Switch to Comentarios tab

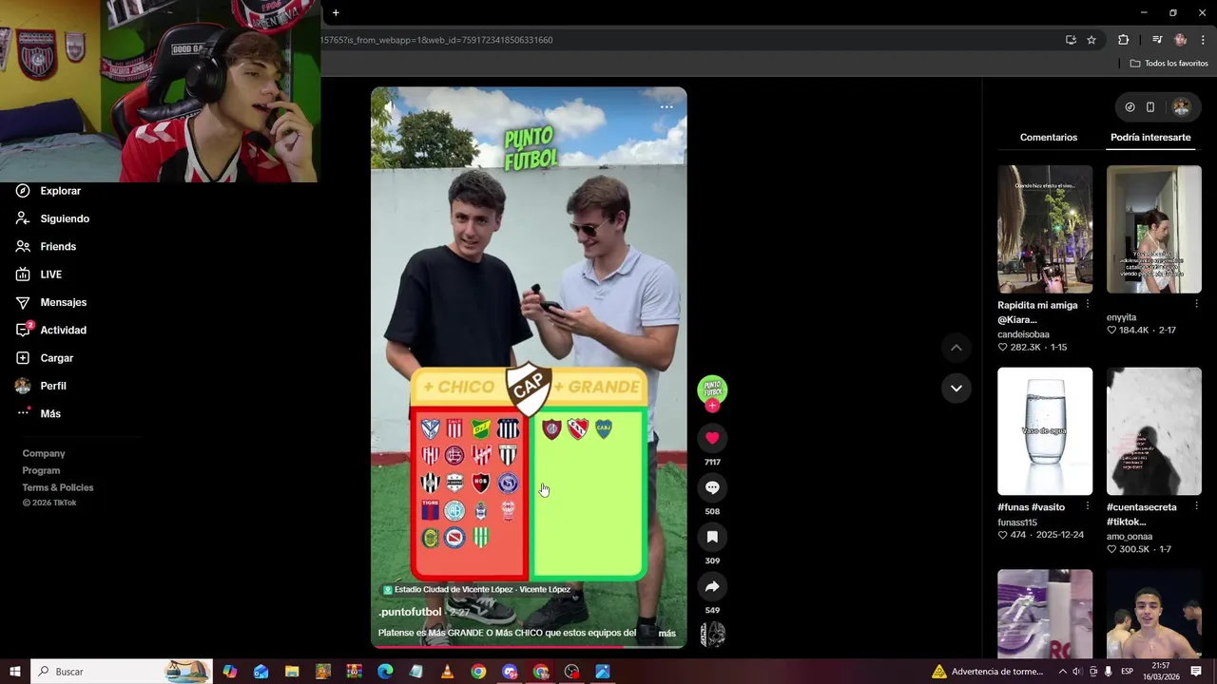point(1049,138)
